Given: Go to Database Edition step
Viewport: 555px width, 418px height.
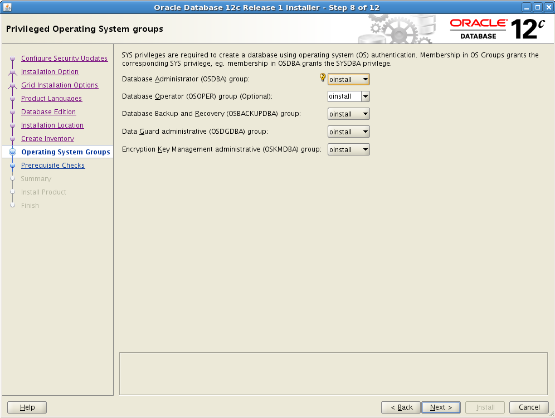Looking at the screenshot, I should click(x=48, y=112).
